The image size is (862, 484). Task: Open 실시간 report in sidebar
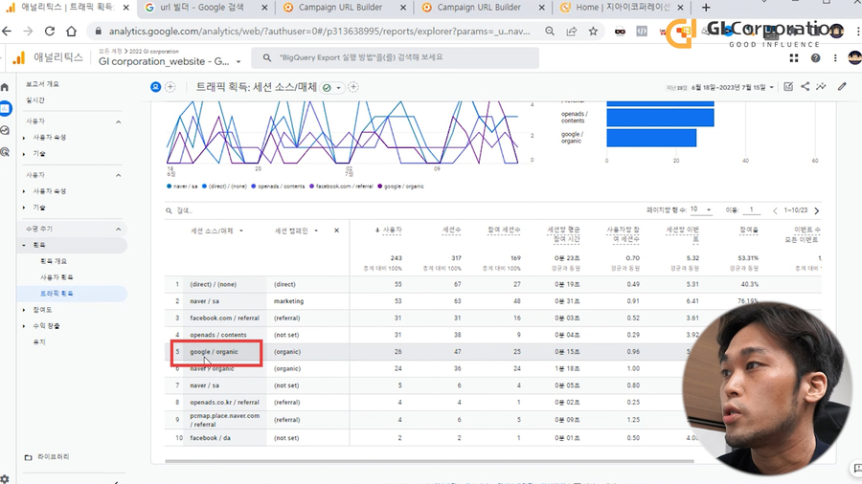click(x=35, y=100)
